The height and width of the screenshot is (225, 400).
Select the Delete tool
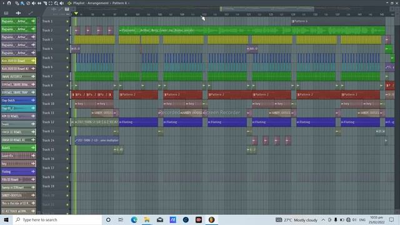click(x=28, y=3)
